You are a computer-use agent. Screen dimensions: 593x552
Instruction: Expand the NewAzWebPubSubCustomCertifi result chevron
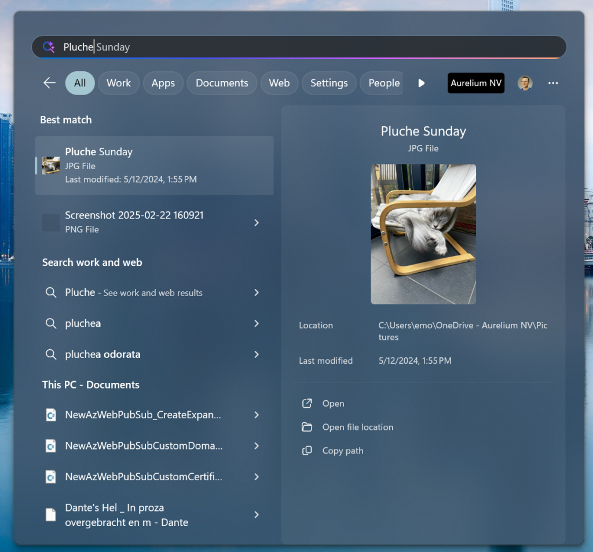[257, 477]
